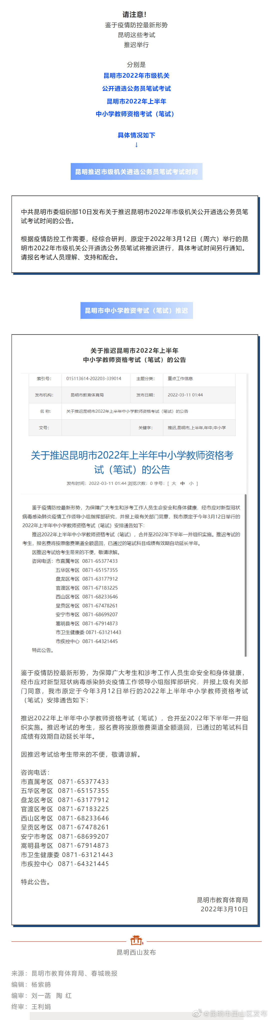Click large-text line 嵩明县考区 0871-67914873

65,845
